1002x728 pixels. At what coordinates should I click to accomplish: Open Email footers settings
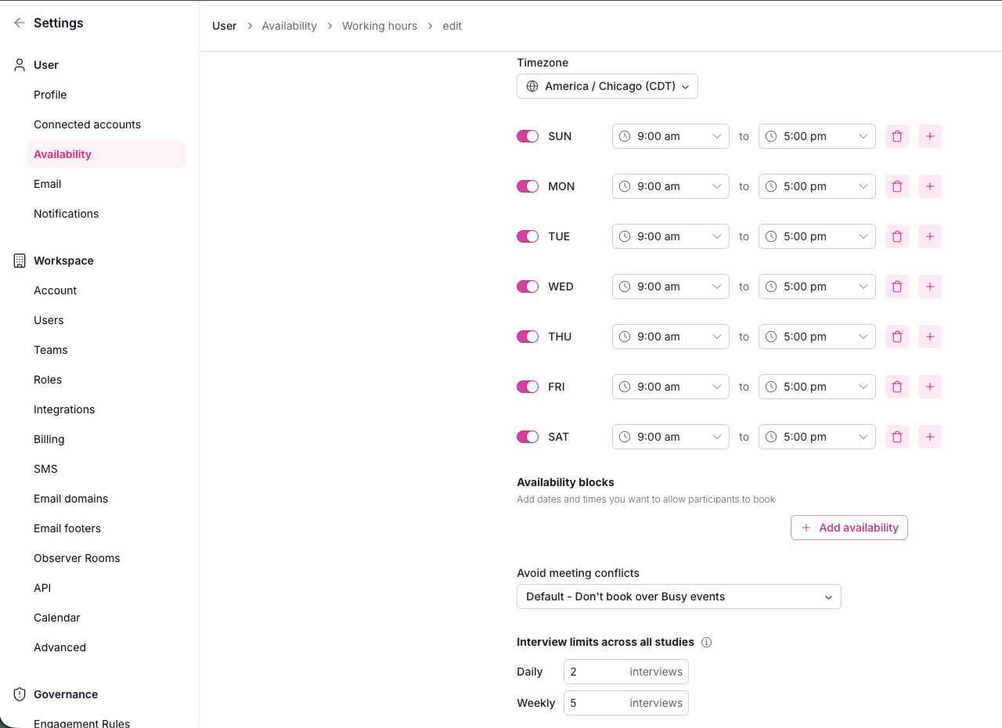tap(67, 528)
